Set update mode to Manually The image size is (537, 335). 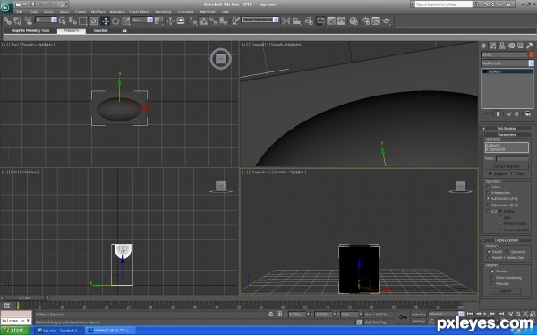[x=500, y=284]
